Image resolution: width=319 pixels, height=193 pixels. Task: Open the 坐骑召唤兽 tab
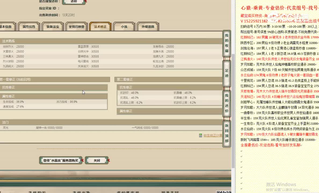[77, 27]
